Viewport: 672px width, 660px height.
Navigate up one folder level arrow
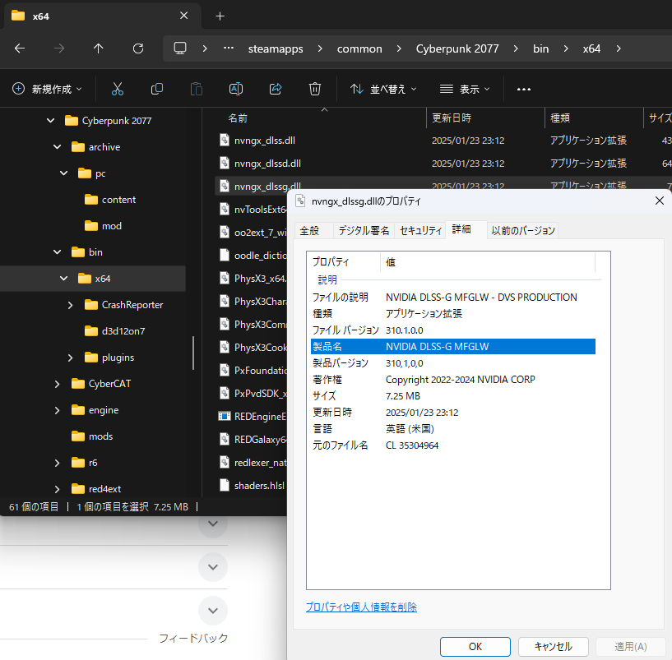pos(99,48)
